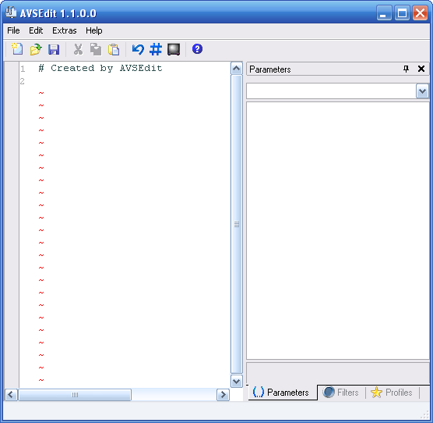Click the '# Created by AVSEdit' comment line
The height and width of the screenshot is (423, 433).
pyautogui.click(x=100, y=68)
